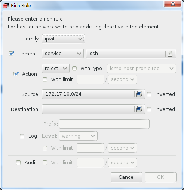Open the Log Level warning dropdown
Image resolution: width=184 pixels, height=190 pixels.
pyautogui.click(x=78, y=136)
